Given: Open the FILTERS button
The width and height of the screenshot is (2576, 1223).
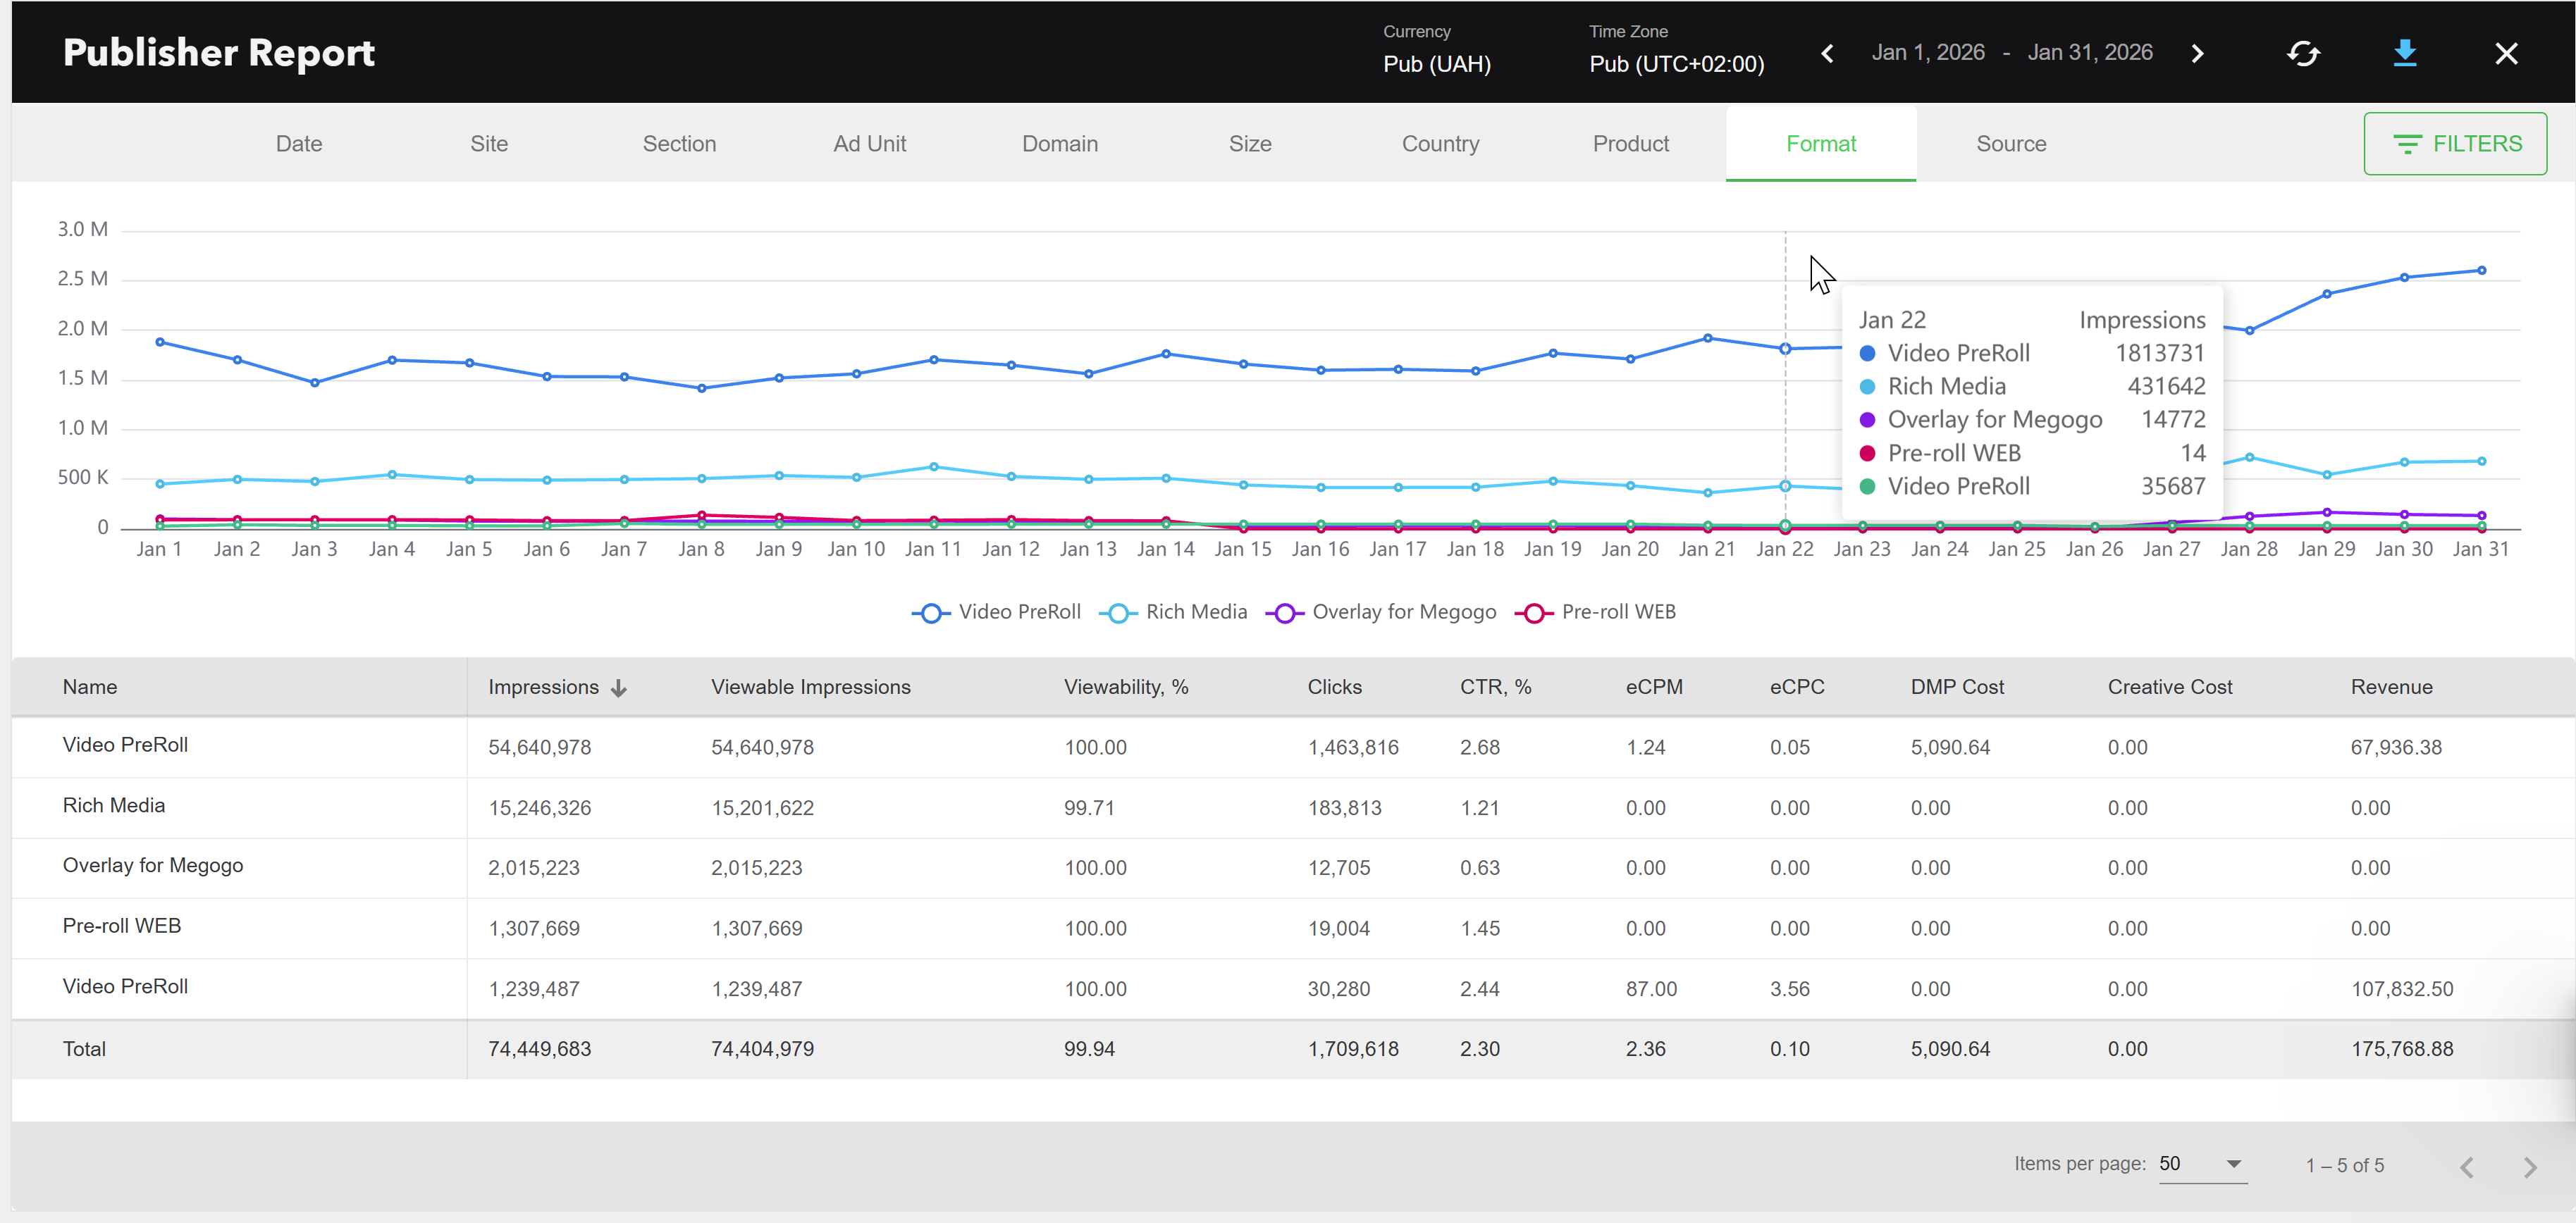Looking at the screenshot, I should (x=2454, y=144).
